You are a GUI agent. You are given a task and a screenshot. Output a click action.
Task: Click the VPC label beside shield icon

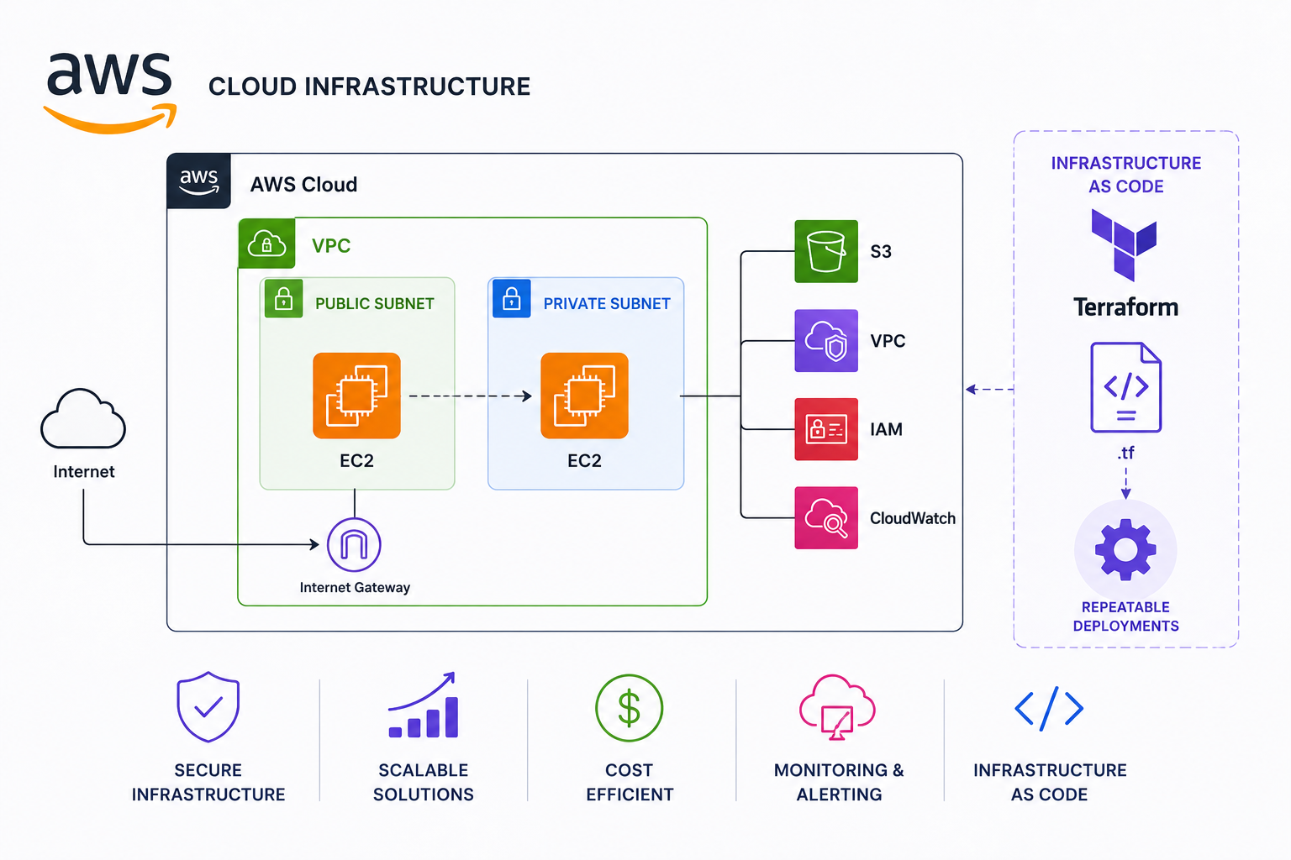888,341
